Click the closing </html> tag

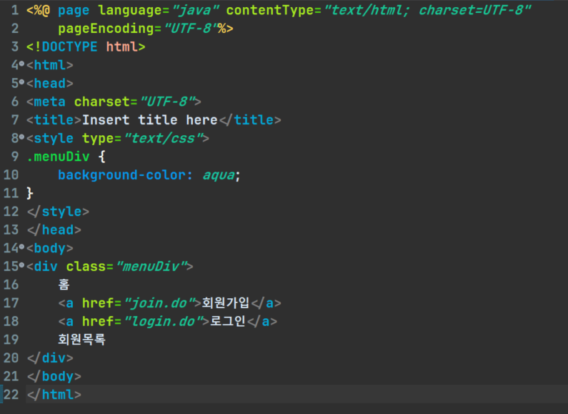tap(54, 395)
